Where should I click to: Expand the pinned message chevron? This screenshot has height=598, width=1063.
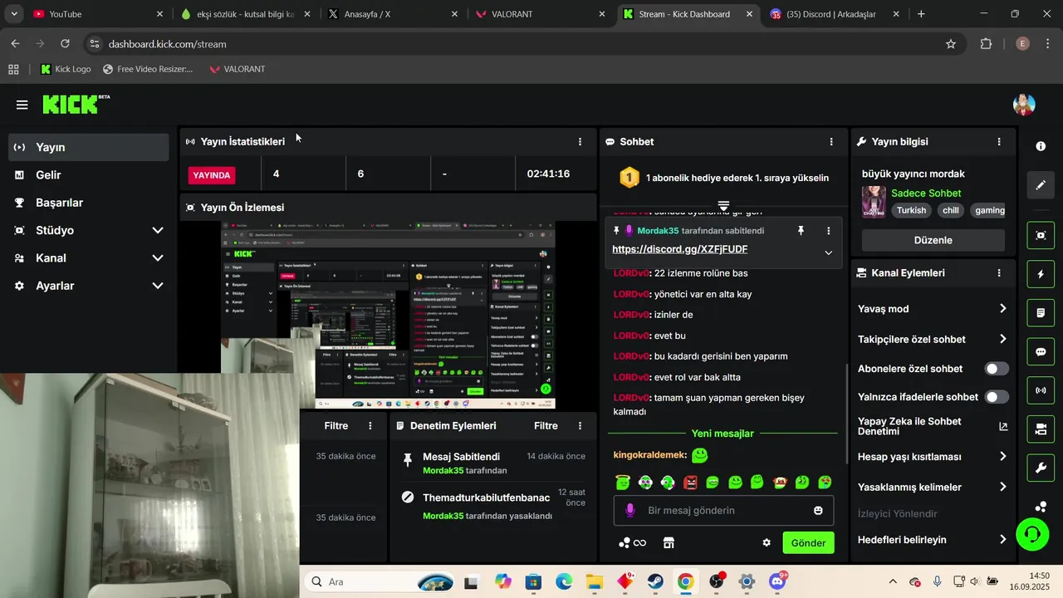point(828,252)
